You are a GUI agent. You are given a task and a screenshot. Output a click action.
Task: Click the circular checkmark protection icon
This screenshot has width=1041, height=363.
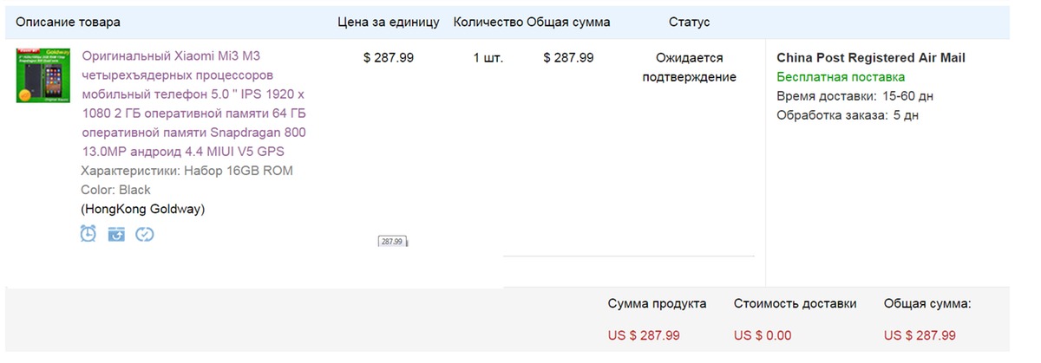point(145,234)
